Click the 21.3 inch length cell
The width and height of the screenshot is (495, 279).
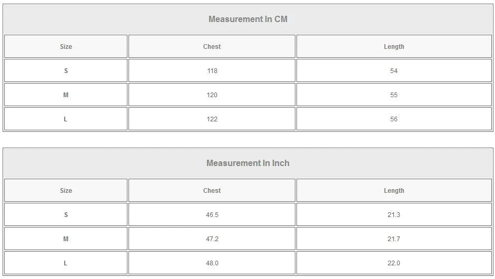click(x=394, y=215)
